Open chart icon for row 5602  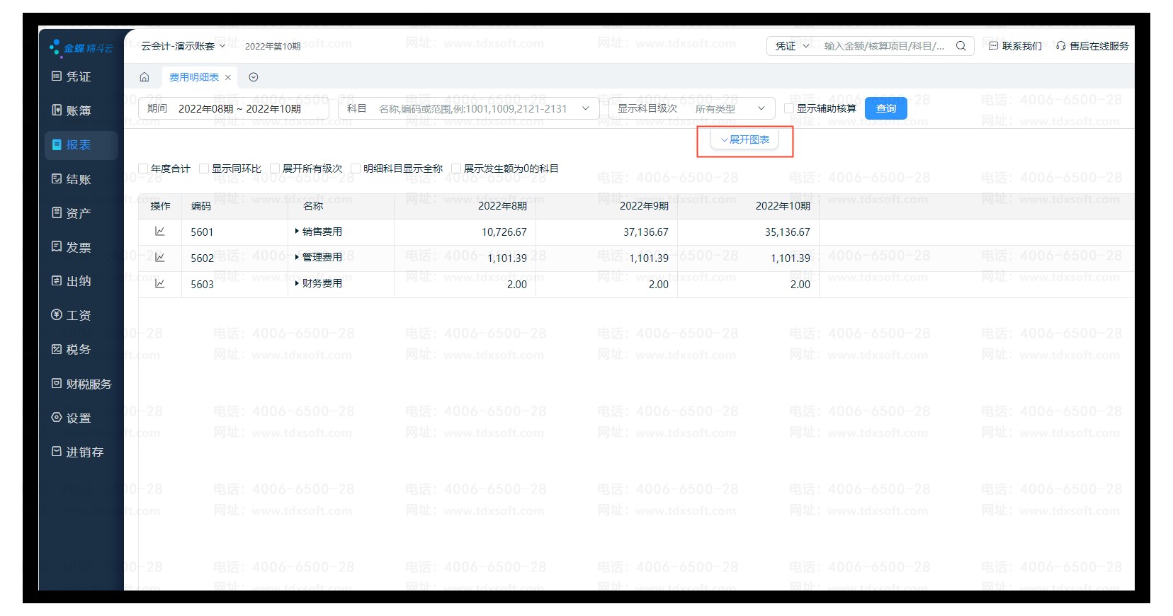pyautogui.click(x=159, y=258)
